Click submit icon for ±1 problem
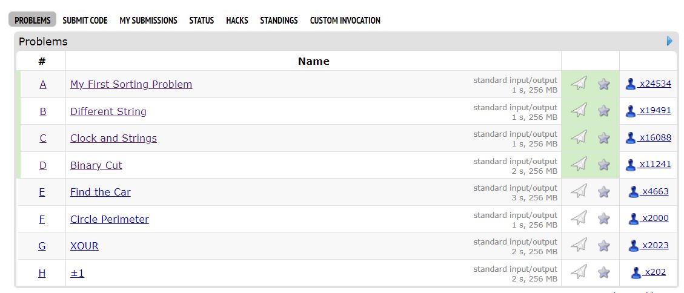The height and width of the screenshot is (293, 684). coord(579,272)
